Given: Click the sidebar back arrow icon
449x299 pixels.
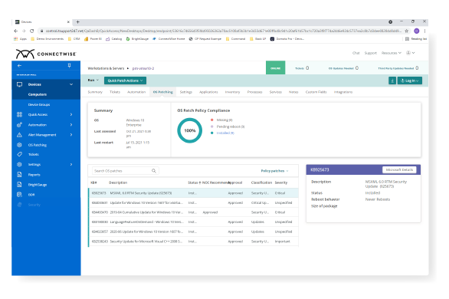Looking at the screenshot, I should tap(19, 66).
